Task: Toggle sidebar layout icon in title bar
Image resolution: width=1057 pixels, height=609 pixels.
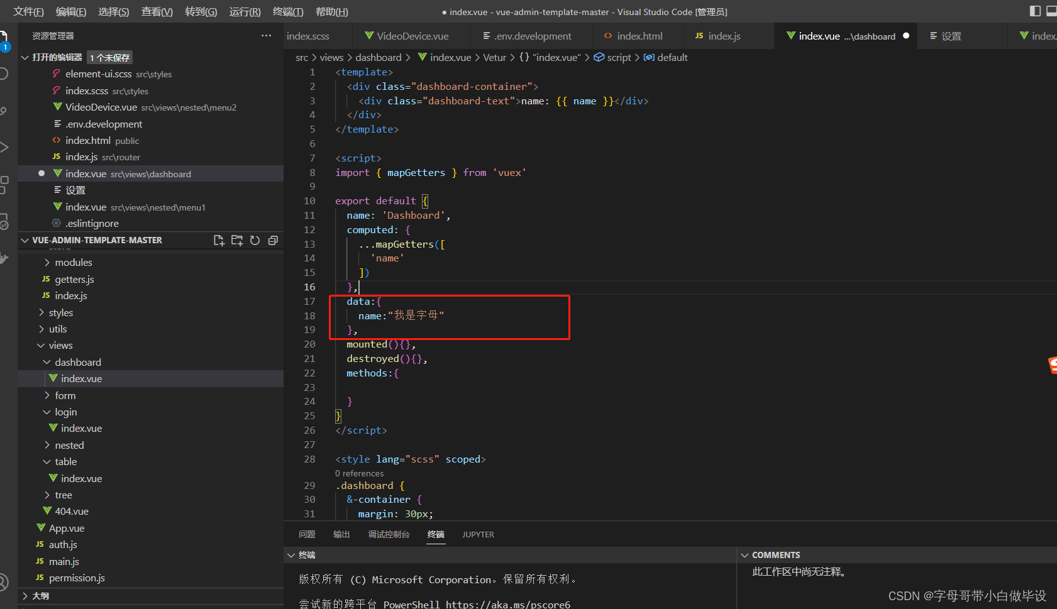Action: click(1035, 11)
